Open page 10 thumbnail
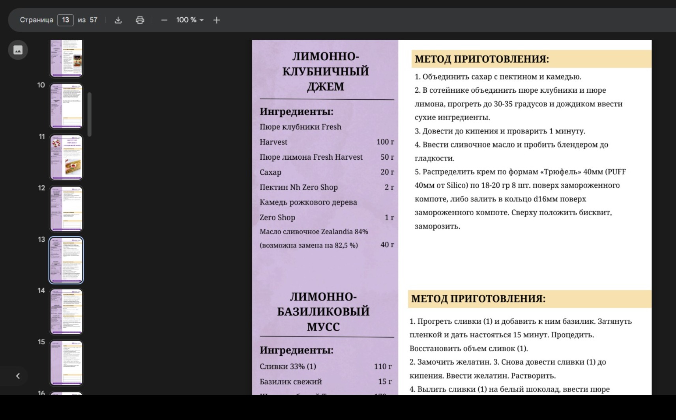The width and height of the screenshot is (676, 420). pos(66,106)
